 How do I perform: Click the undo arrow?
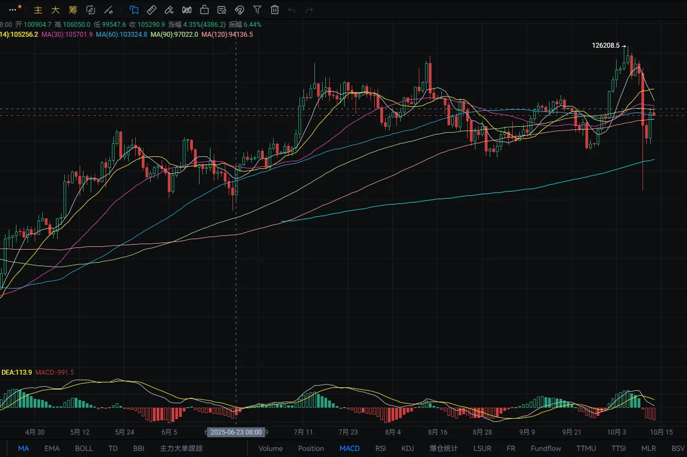coord(292,10)
